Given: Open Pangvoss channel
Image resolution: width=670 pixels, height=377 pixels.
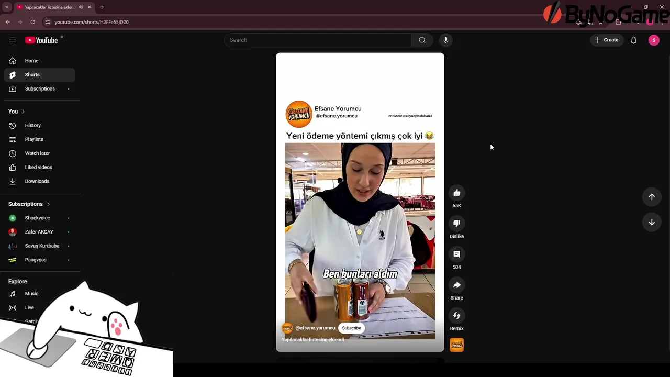Looking at the screenshot, I should tap(40, 260).
